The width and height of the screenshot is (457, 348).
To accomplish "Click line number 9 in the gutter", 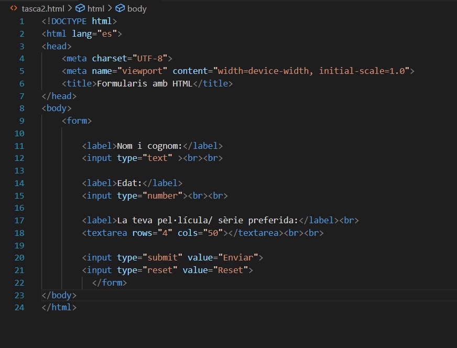I will pyautogui.click(x=21, y=121).
